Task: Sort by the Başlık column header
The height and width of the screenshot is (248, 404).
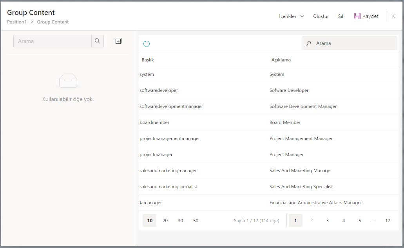Action: click(x=148, y=60)
